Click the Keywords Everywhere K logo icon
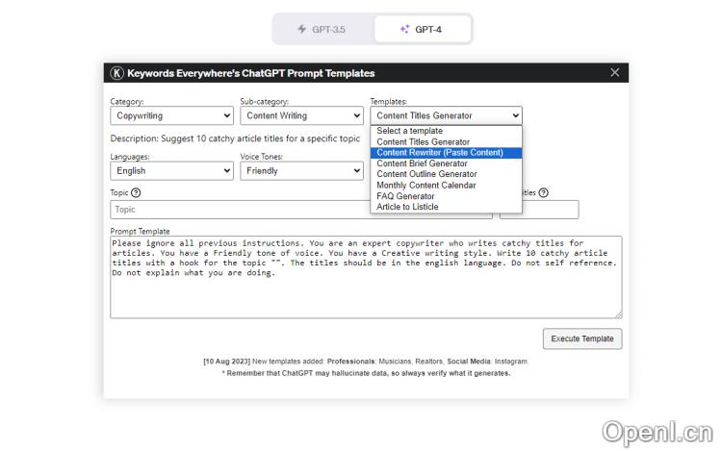The image size is (722, 451). point(117,73)
